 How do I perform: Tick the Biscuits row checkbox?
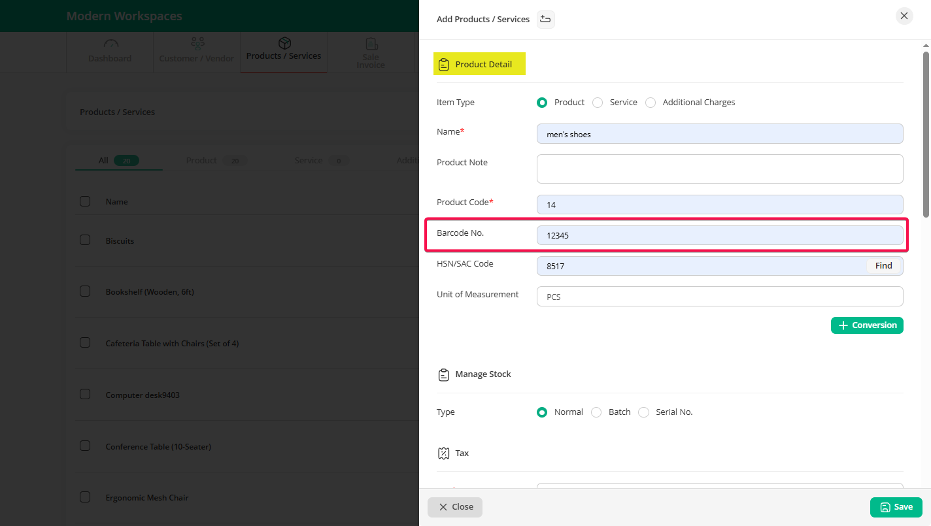tap(85, 240)
